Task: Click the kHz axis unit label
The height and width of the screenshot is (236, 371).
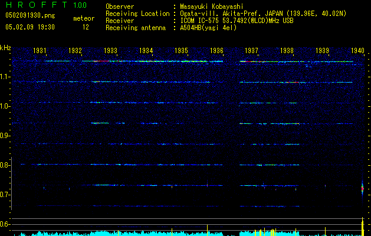Action: coord(5,48)
